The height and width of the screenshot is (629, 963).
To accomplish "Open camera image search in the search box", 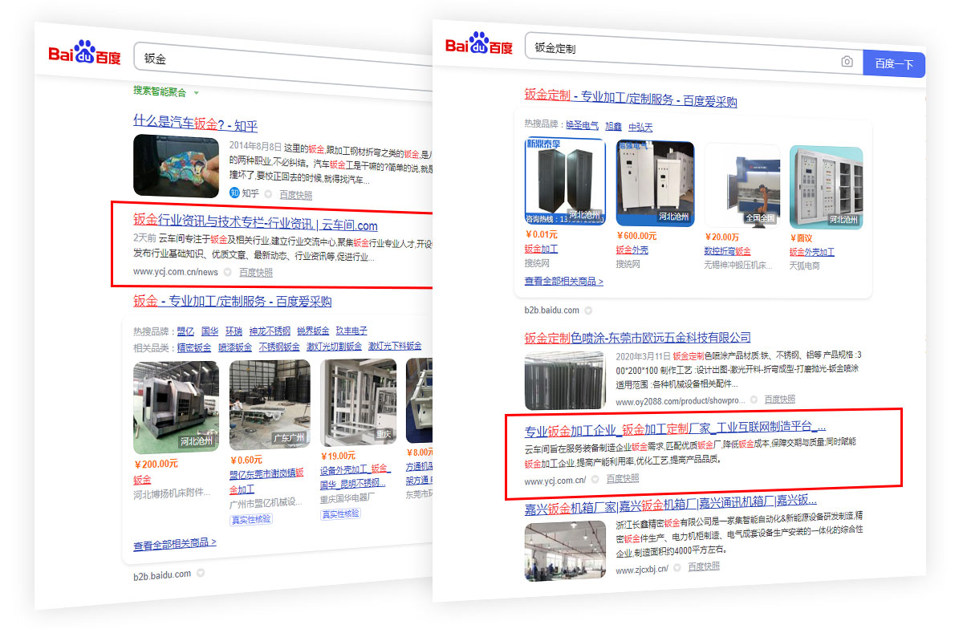I will coord(847,63).
